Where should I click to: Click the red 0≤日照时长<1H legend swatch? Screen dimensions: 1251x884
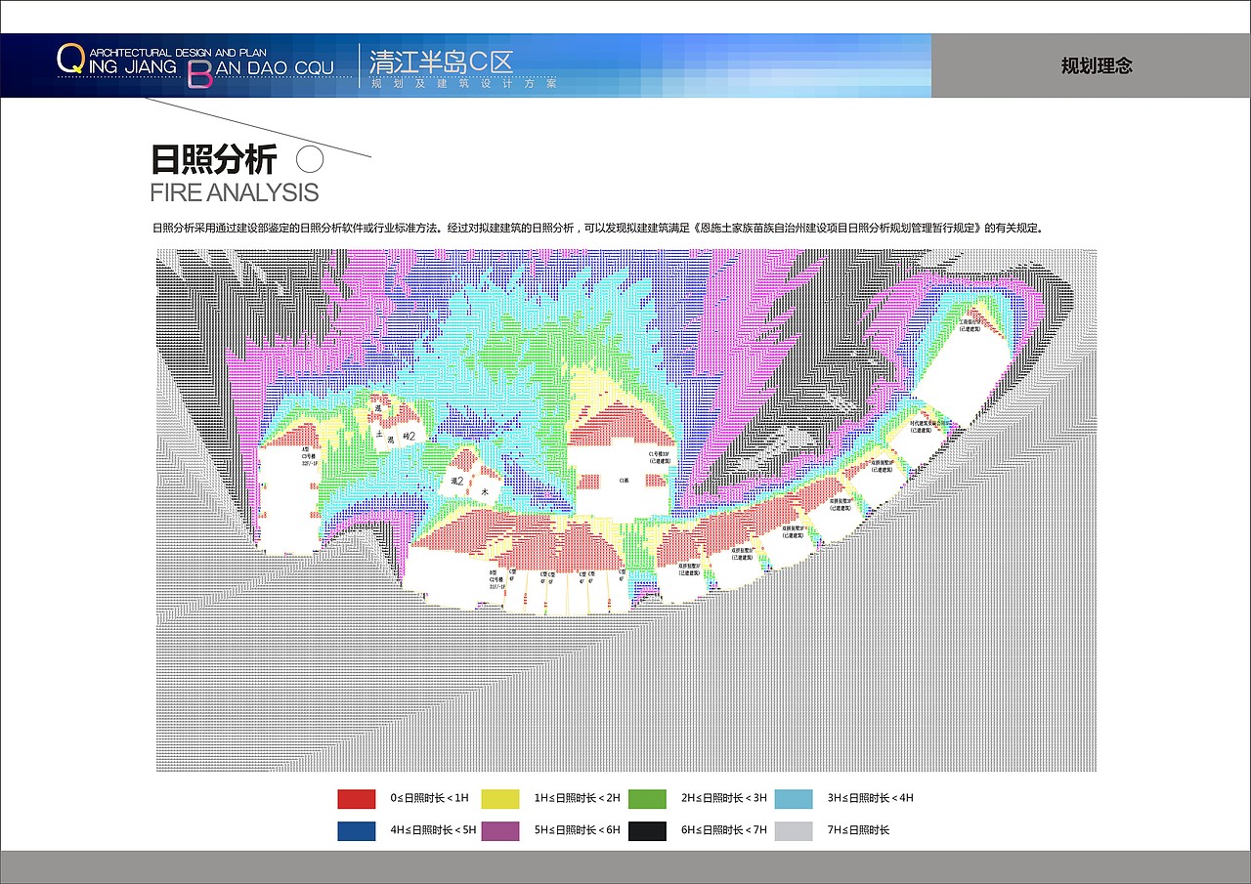(x=356, y=798)
